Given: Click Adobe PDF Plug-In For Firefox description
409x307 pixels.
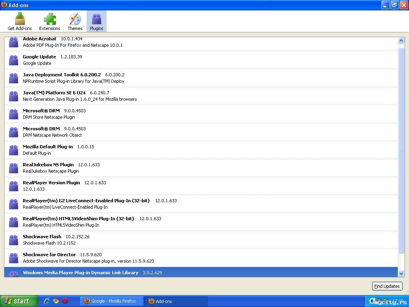Looking at the screenshot, I should point(73,45).
